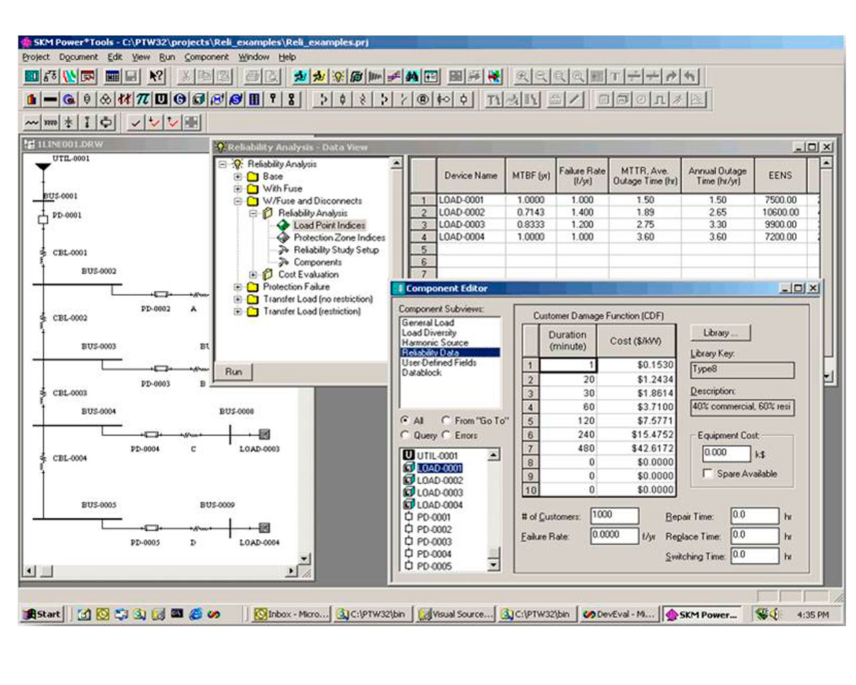Viewport: 856px width, 685px height.
Task: Open the Help menu
Action: (287, 57)
